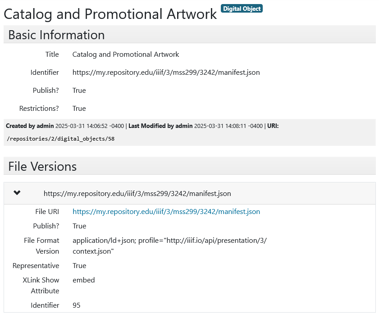Select the Representative True value

point(79,265)
